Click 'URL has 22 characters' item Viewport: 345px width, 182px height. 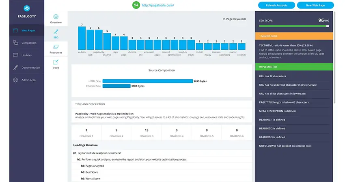click(x=272, y=76)
